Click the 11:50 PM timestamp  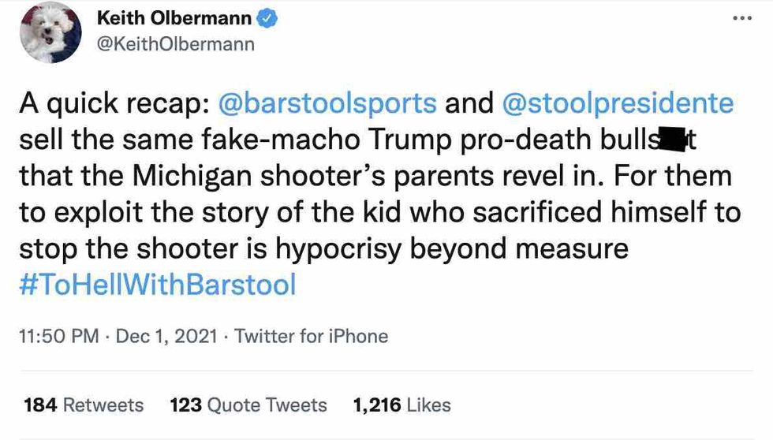[58, 337]
